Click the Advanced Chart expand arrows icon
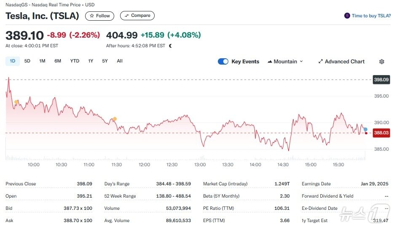Screen dimensions: 394x228 tap(321, 62)
